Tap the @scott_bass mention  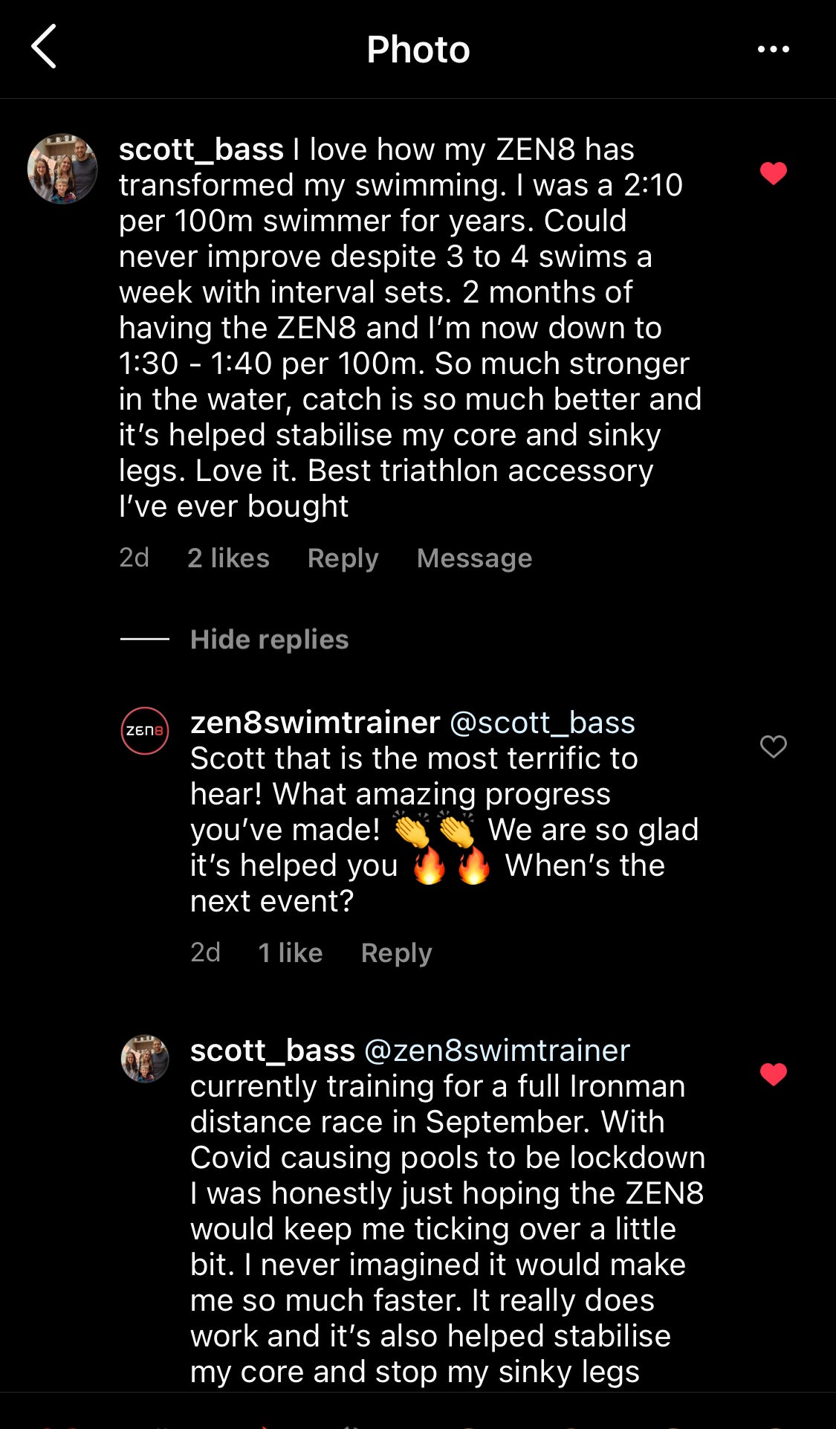tap(542, 723)
